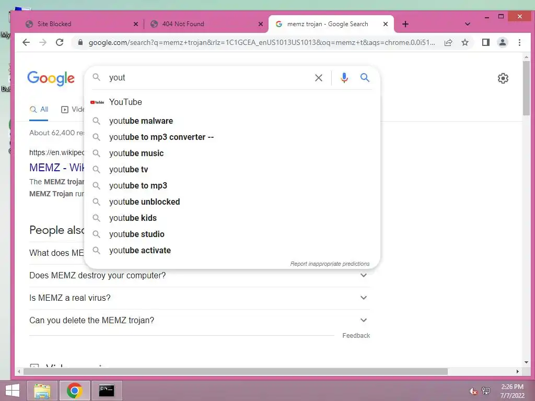Go back to the previous page

[26, 43]
